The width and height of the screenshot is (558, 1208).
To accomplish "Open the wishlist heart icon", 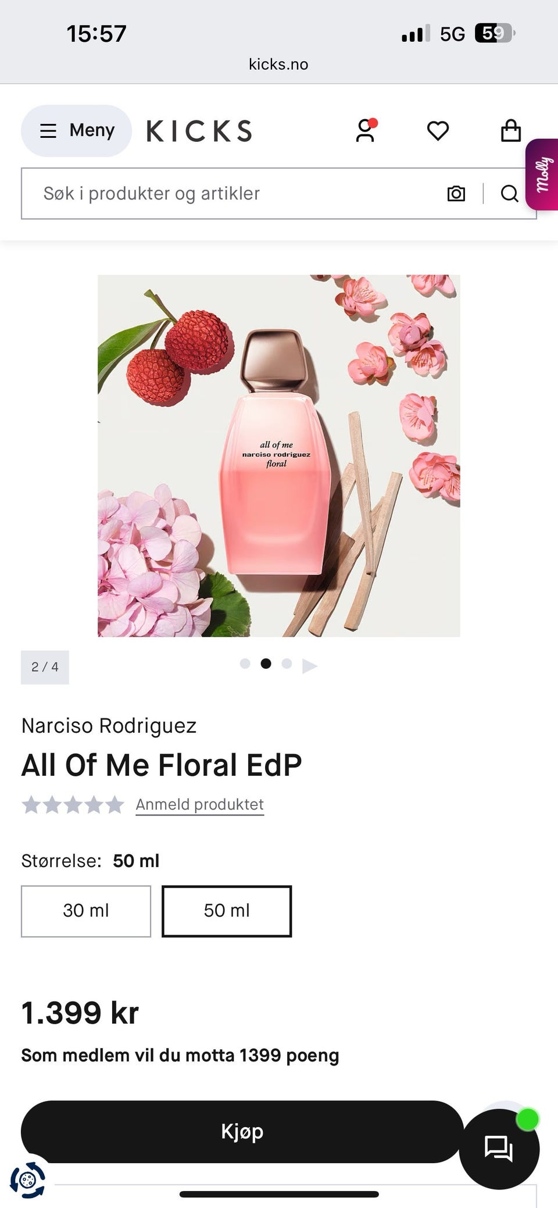I will 438,130.
